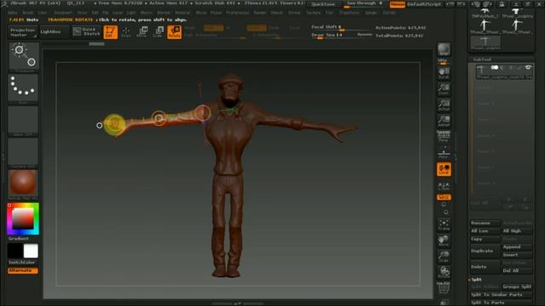Open the Texture menu
545x306 pixels.
pos(313,13)
